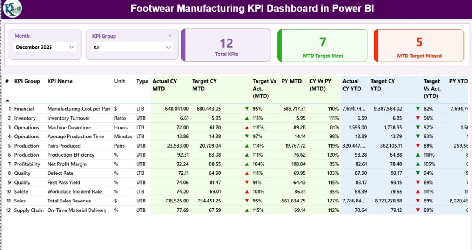Click the Actual CY MTD column header
This screenshot has width=472, height=250.
click(x=164, y=85)
